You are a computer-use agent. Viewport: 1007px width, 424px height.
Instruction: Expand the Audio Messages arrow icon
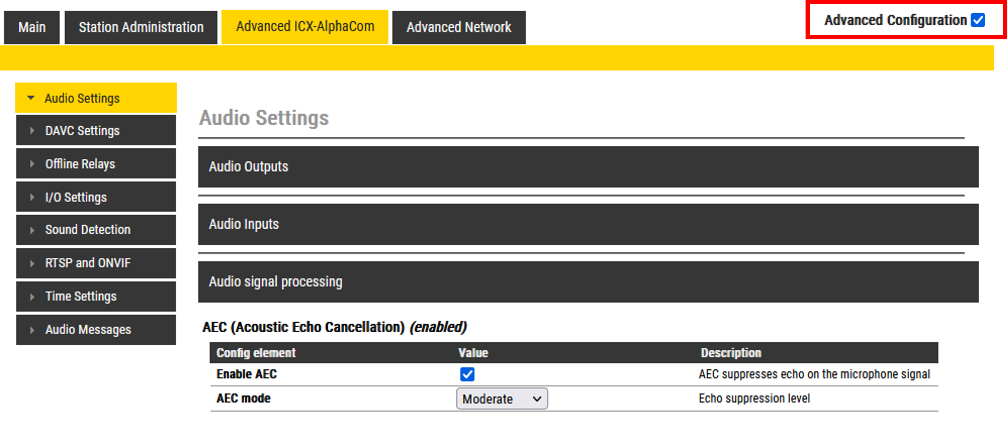pyautogui.click(x=32, y=330)
